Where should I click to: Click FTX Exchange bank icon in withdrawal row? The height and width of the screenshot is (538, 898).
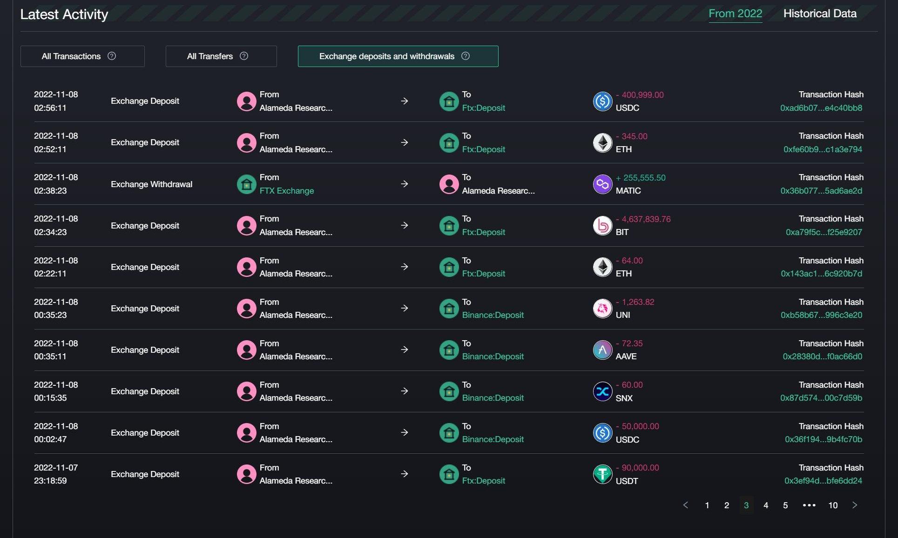[x=246, y=184]
